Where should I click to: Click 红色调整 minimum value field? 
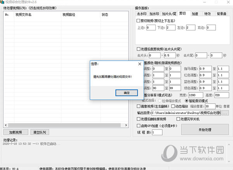pyautogui.click(x=205, y=75)
